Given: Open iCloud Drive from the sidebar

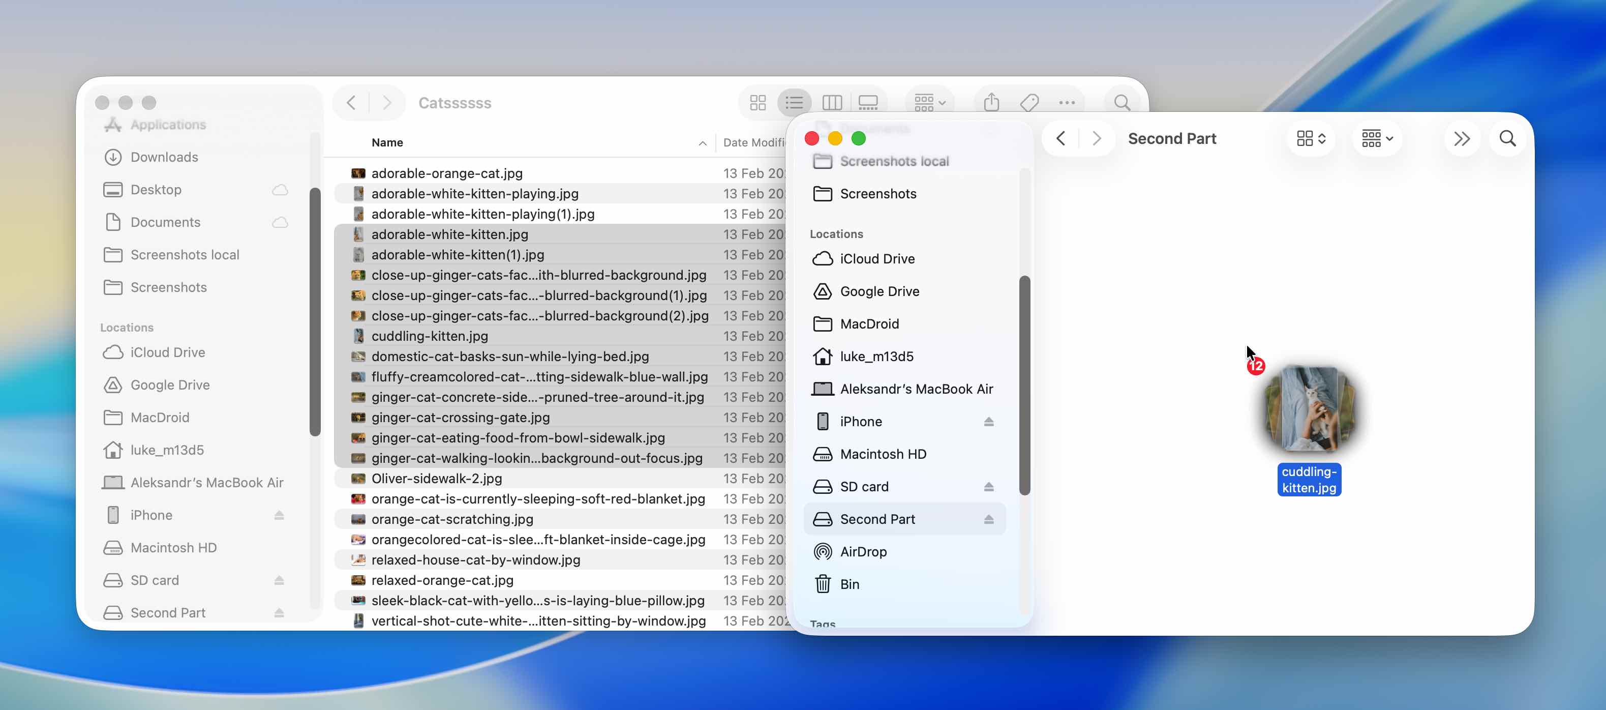Looking at the screenshot, I should (x=878, y=259).
